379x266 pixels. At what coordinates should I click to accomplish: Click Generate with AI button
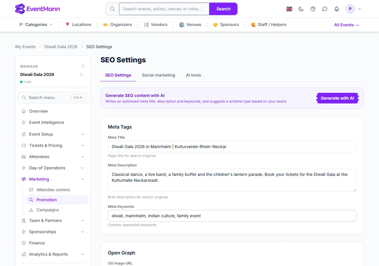tap(337, 98)
